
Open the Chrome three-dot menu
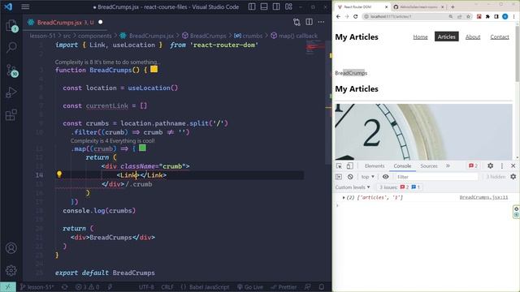tap(513, 16)
